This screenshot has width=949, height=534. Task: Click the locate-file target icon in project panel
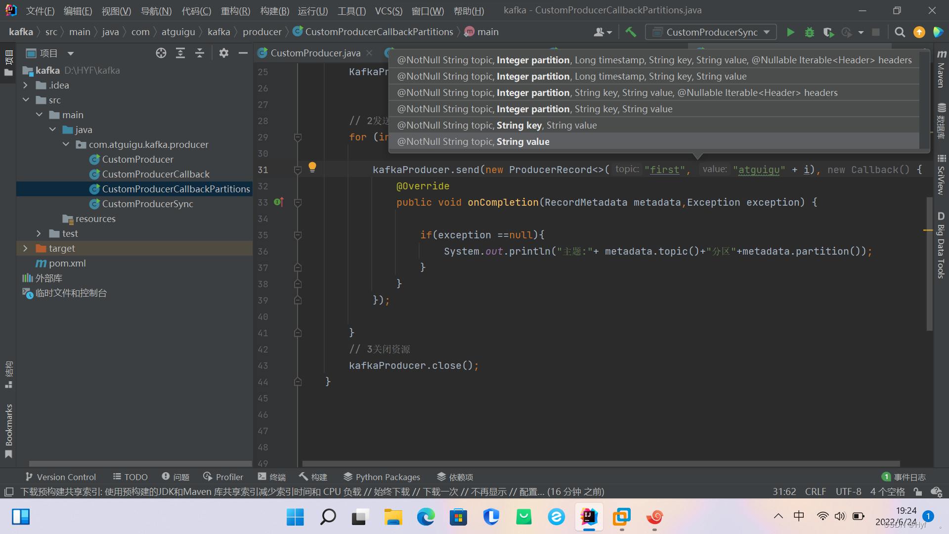pos(161,53)
